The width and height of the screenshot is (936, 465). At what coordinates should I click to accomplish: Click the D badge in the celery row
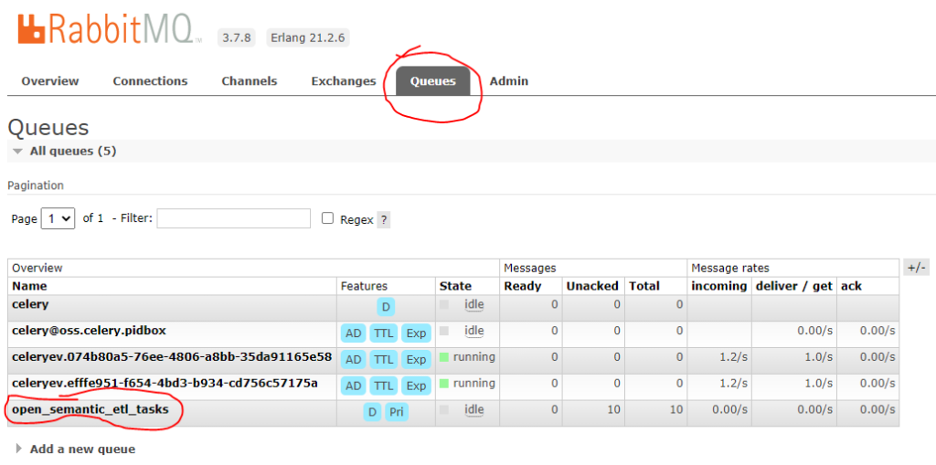click(386, 307)
